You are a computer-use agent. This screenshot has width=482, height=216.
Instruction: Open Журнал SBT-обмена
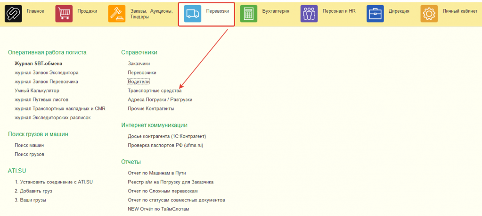[39, 64]
